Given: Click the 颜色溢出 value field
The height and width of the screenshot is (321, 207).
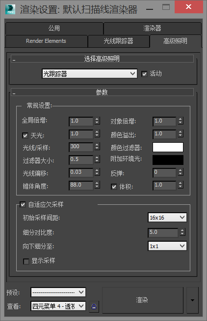Looking at the screenshot, I should (164, 134).
